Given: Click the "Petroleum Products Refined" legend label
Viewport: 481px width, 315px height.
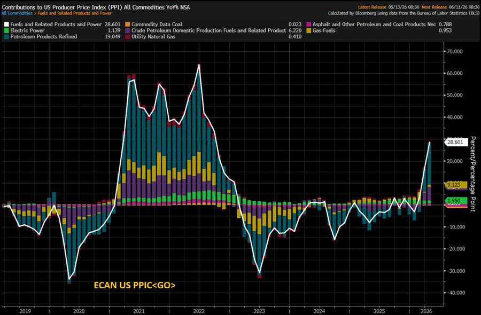Looking at the screenshot, I should point(44,36).
